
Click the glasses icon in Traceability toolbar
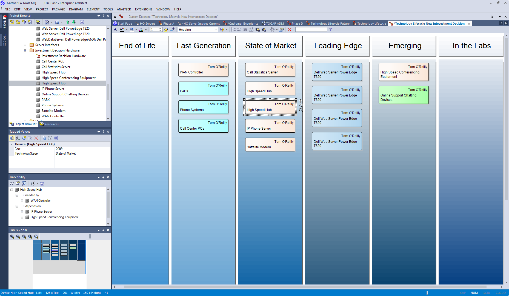(x=12, y=184)
